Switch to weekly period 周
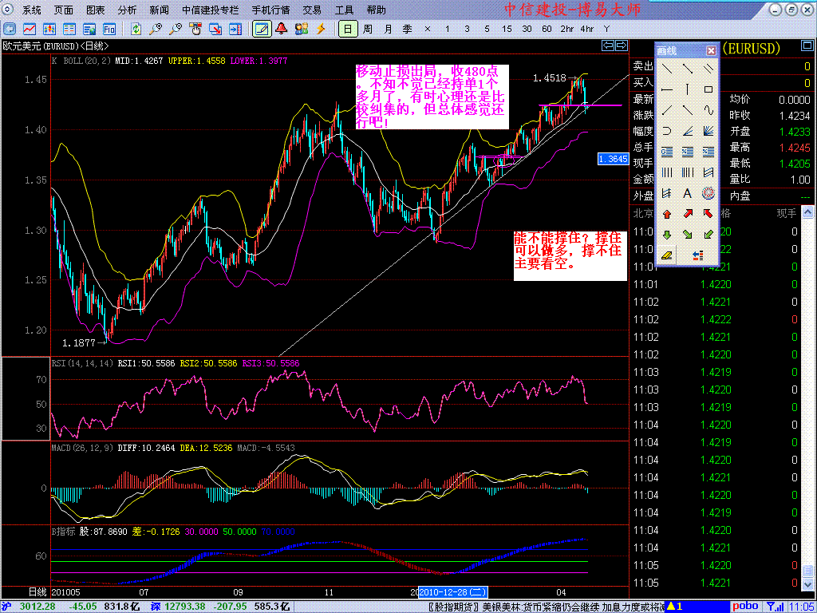 (368, 29)
